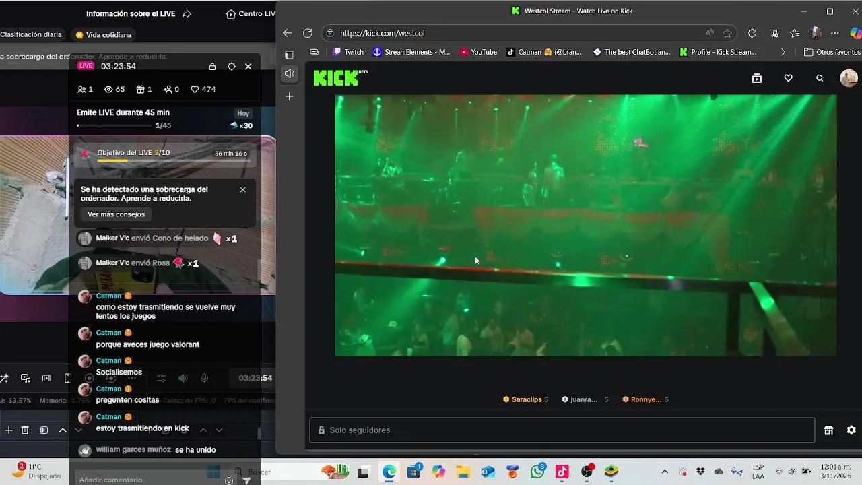Image resolution: width=862 pixels, height=485 pixels.
Task: Open Edge settings and more menu
Action: click(x=835, y=33)
